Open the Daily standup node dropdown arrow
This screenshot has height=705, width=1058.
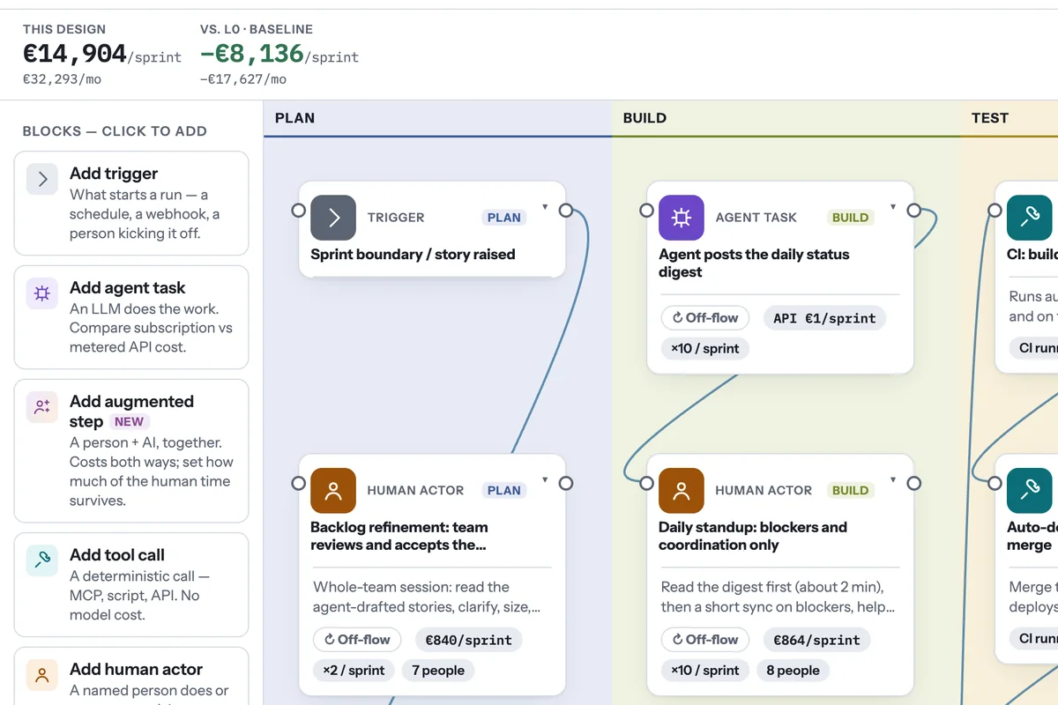click(x=893, y=481)
